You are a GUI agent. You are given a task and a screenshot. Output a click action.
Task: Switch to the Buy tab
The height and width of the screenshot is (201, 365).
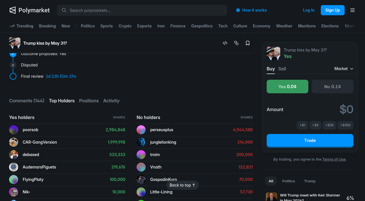tap(271, 69)
